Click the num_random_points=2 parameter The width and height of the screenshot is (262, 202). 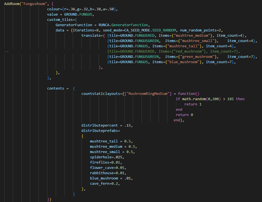(x=201, y=30)
